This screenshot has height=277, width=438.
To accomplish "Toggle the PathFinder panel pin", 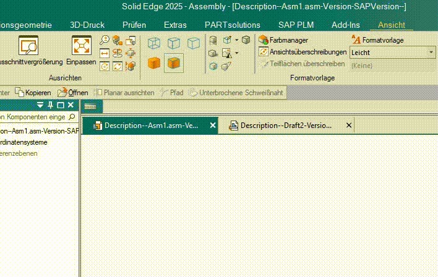I will click(x=51, y=105).
